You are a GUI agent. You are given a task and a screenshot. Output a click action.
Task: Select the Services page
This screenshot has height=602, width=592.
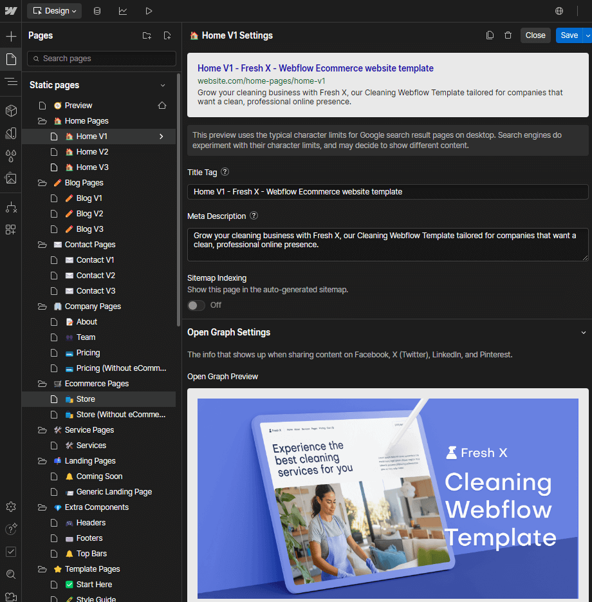(x=99, y=446)
